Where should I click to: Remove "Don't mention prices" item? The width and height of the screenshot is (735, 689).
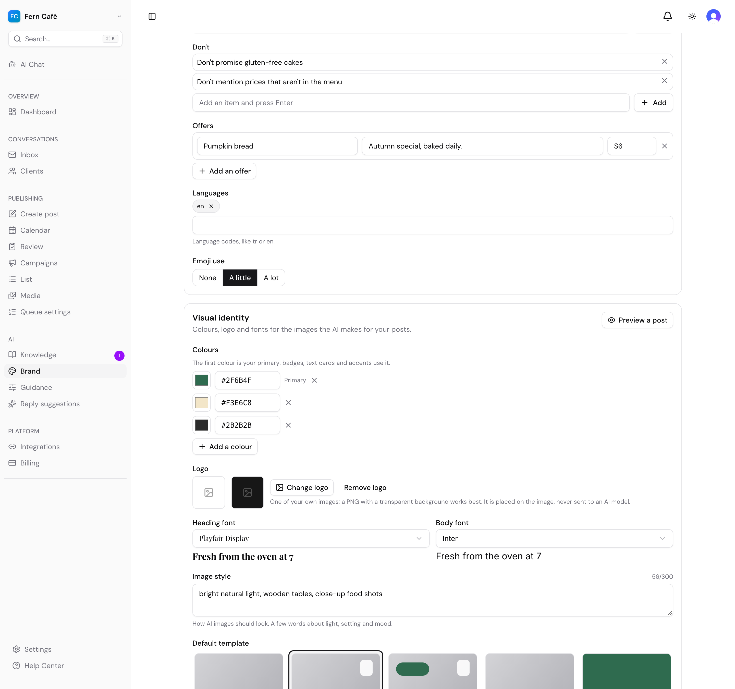click(x=664, y=81)
